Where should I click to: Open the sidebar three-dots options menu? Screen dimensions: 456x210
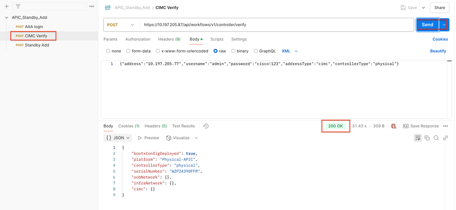pos(92,6)
